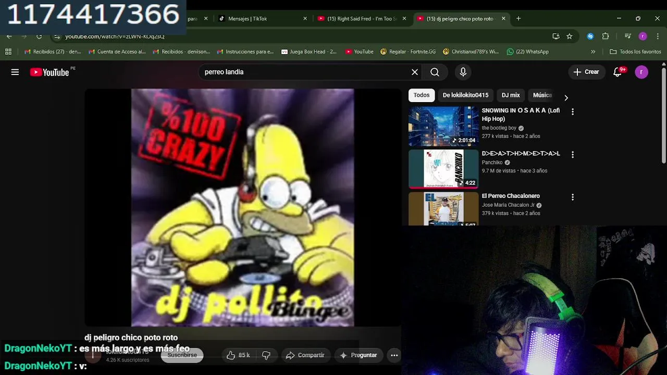Open the Chrome profile avatar in toolbar
This screenshot has height=375, width=667.
click(x=643, y=36)
